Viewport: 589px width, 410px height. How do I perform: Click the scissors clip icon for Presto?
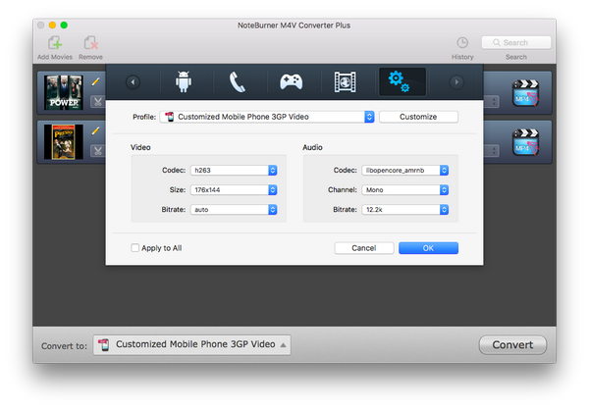[98, 151]
